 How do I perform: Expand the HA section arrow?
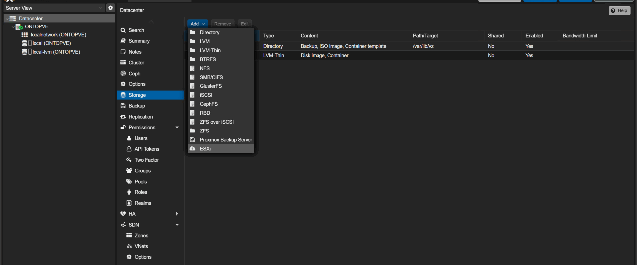[177, 214]
